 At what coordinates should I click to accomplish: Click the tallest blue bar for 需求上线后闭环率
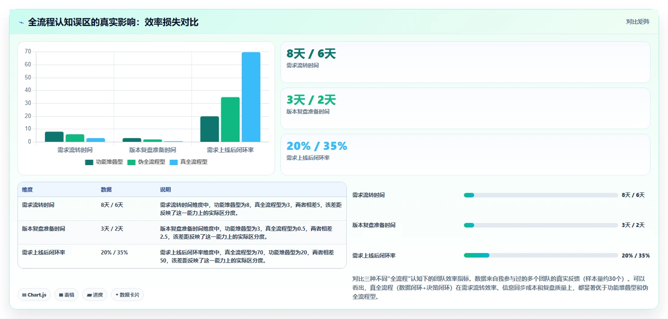coord(251,97)
